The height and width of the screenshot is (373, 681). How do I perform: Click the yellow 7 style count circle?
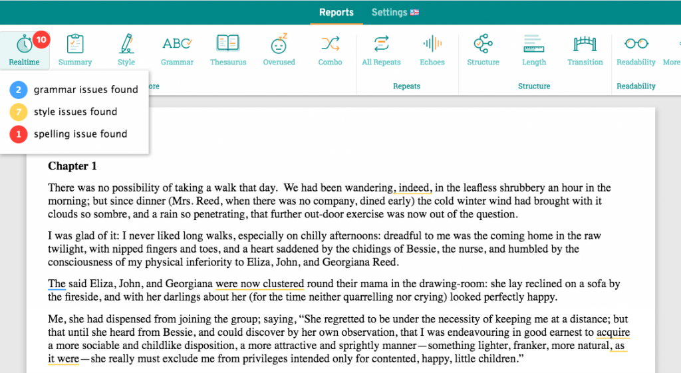coord(18,112)
